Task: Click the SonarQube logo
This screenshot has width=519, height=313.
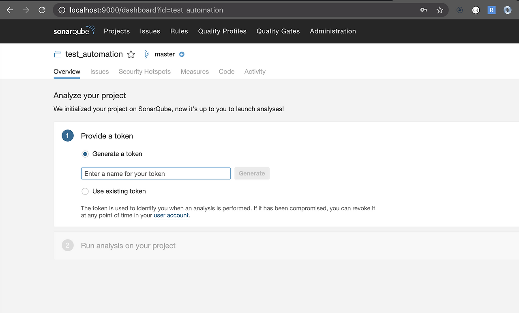Action: [x=74, y=31]
